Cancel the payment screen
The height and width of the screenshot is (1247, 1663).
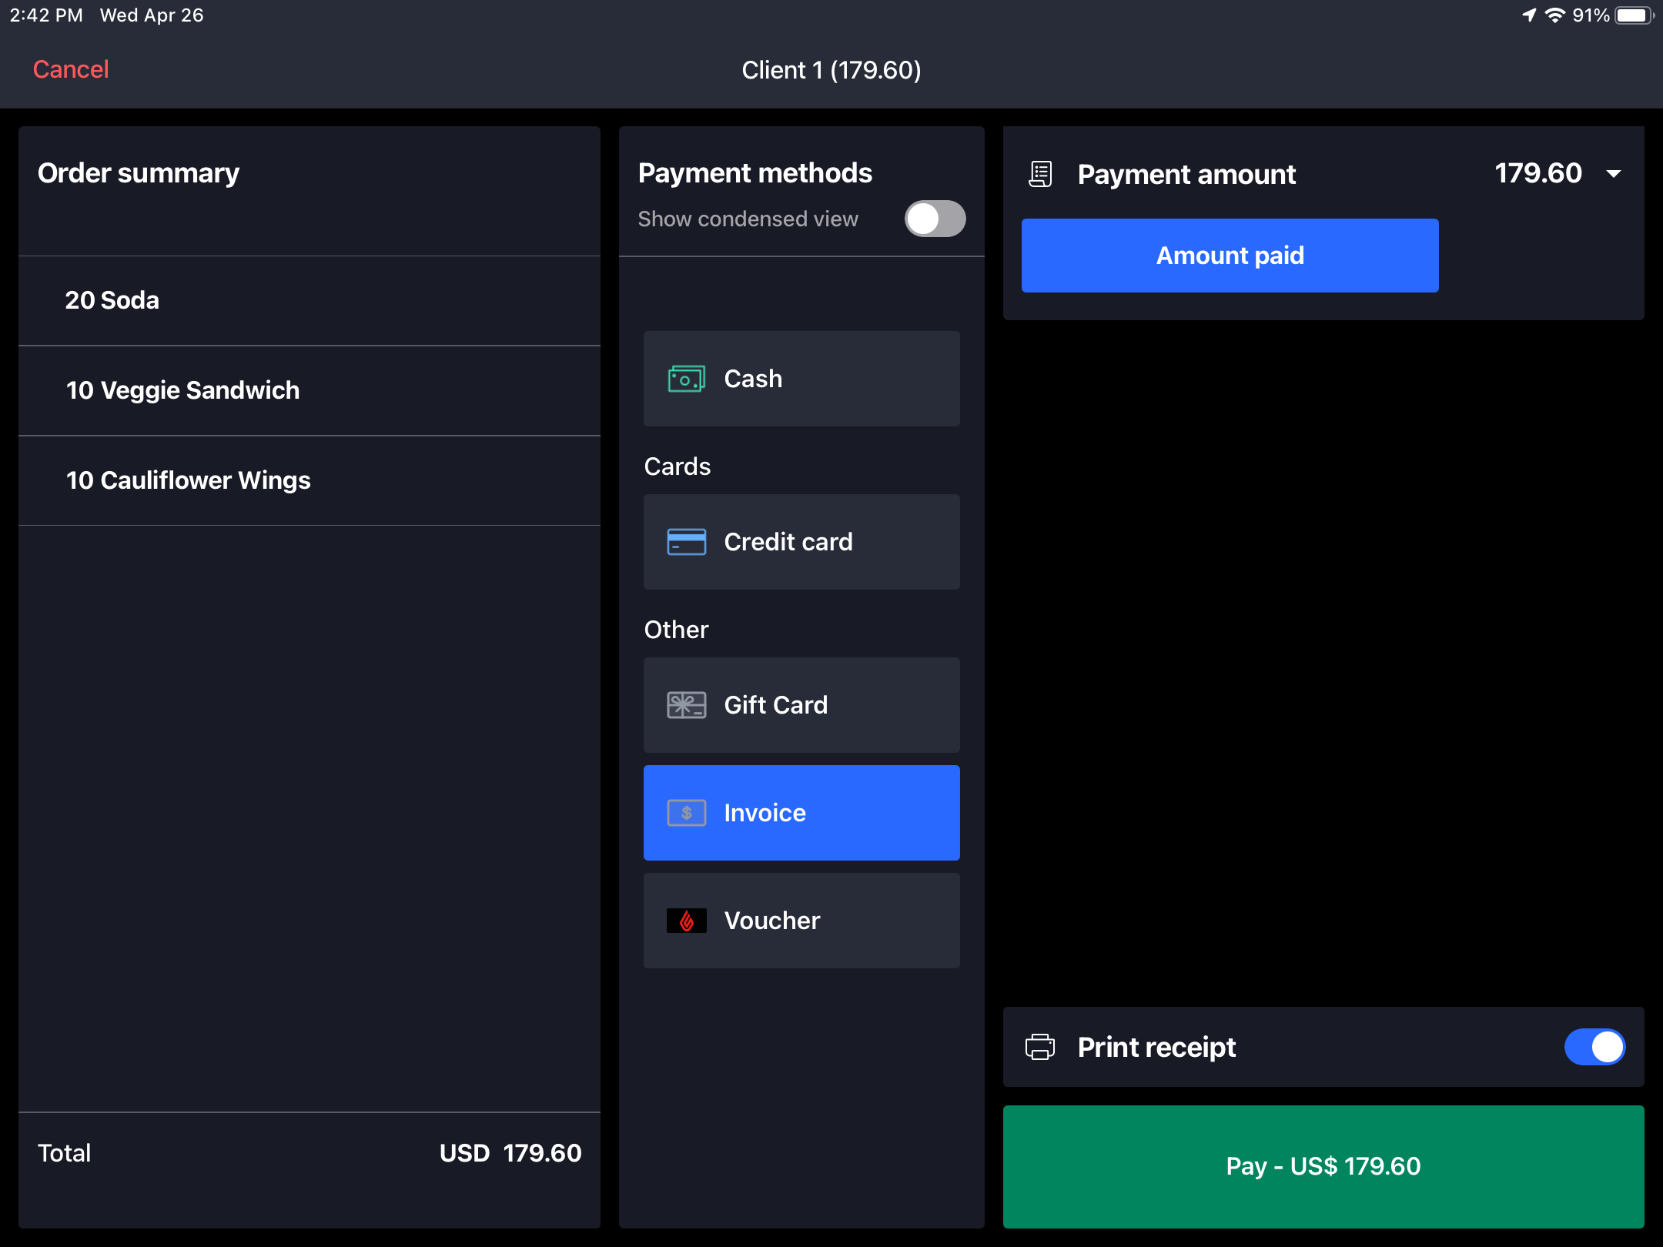coord(71,69)
